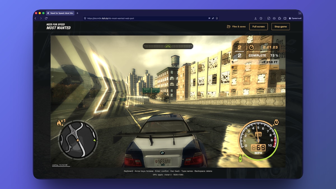
Task: Click the Loading progress bar under the game
Action: pos(62,166)
